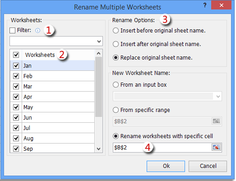Click range selector icon under From specific range
236x181 pixels.
click(217, 121)
